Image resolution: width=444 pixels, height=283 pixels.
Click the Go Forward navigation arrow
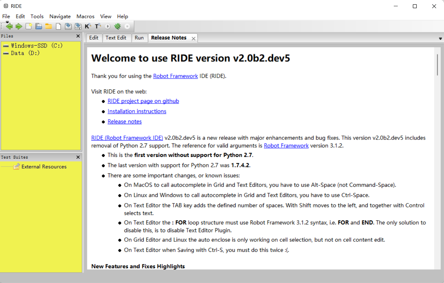tap(19, 26)
